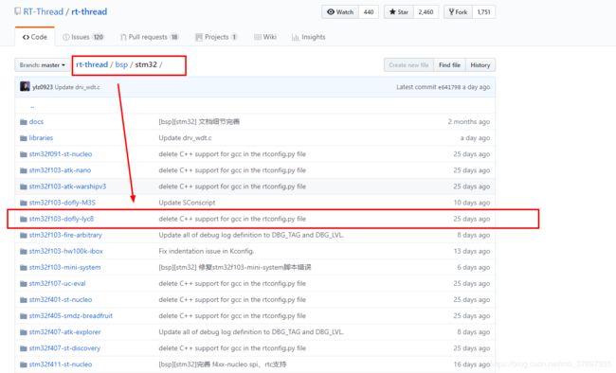Go up to parent directory (..)
Image resolution: width=616 pixels, height=373 pixels.
[x=32, y=106]
